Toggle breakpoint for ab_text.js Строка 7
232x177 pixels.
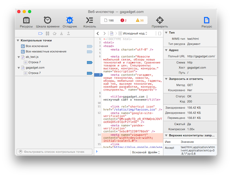(x=90, y=63)
